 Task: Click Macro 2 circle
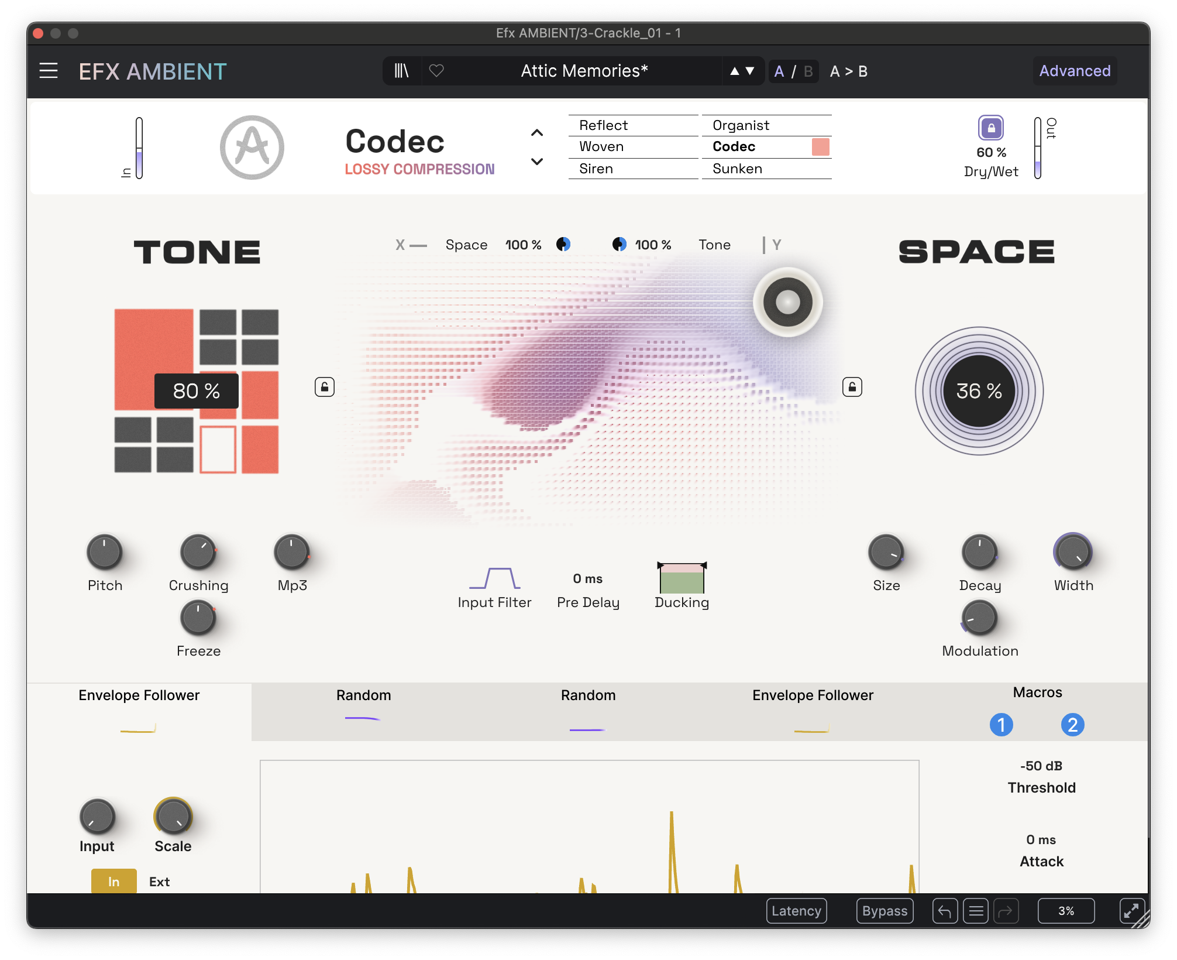coord(1073,725)
